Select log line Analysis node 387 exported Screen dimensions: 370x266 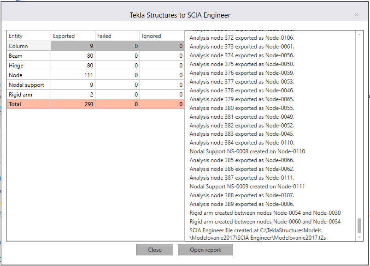(x=242, y=178)
